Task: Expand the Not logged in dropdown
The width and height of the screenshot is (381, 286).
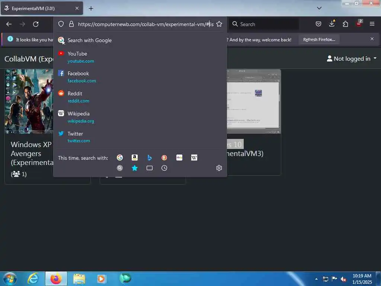Action: 352,58
